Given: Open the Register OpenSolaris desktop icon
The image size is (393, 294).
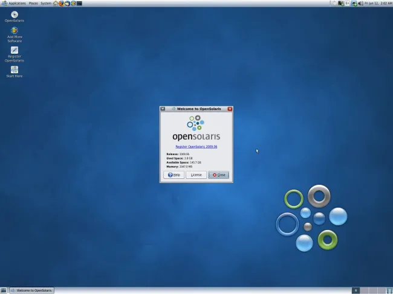Looking at the screenshot, I should point(15,51).
